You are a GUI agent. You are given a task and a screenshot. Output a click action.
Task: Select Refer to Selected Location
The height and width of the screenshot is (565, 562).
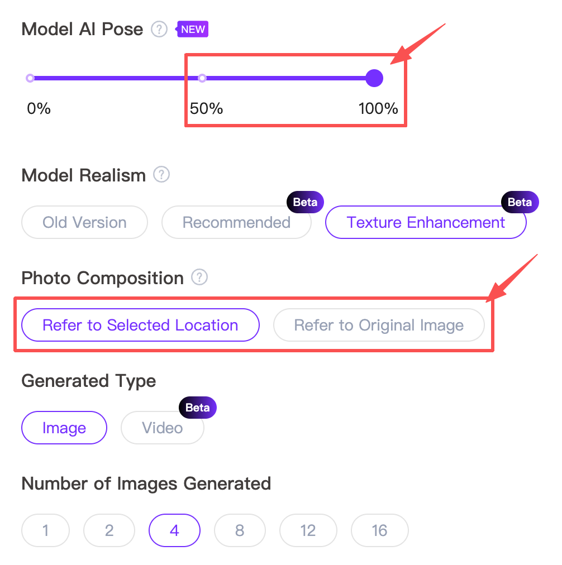(140, 325)
